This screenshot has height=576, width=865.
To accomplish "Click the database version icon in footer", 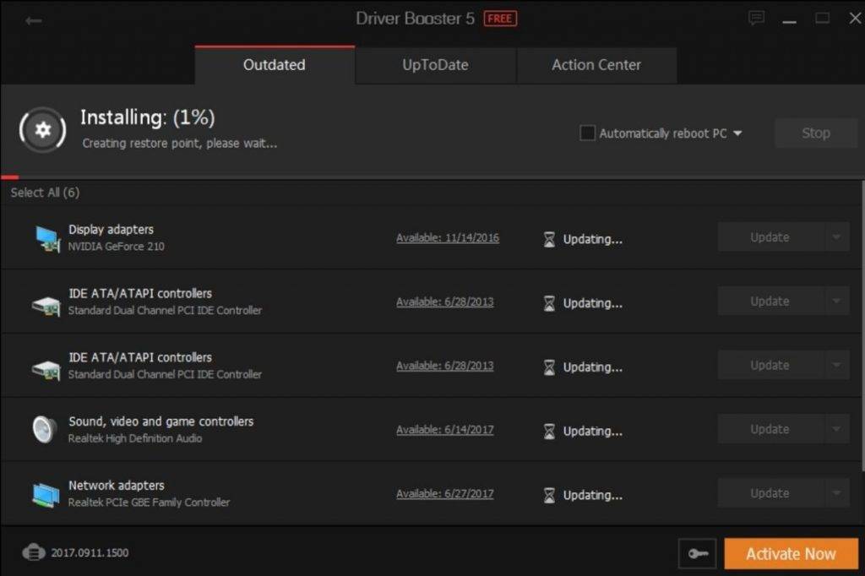I will [33, 553].
